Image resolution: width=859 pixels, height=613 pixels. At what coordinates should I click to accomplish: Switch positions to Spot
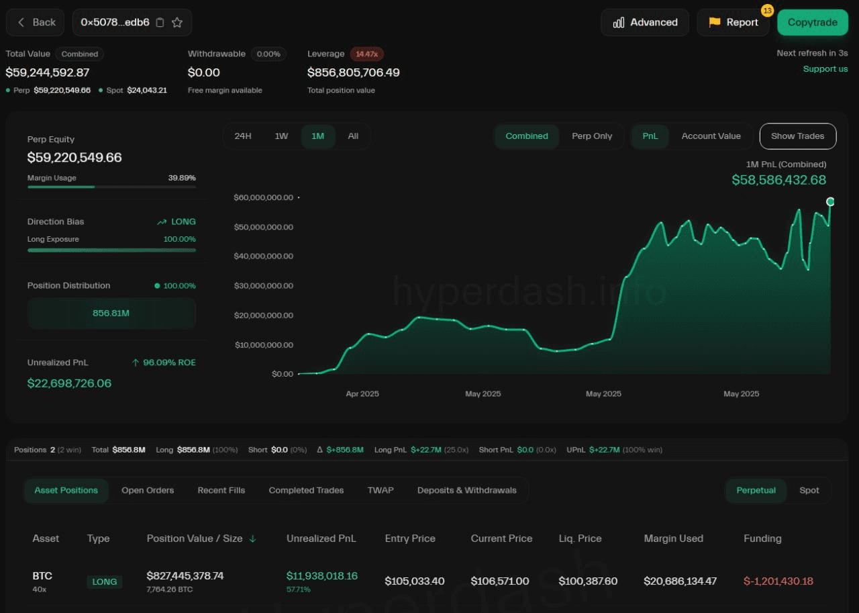point(809,490)
